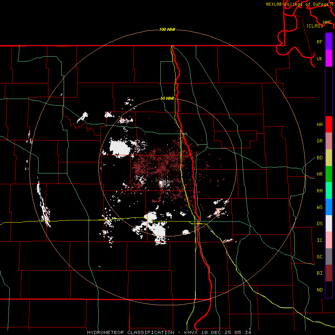Click the HA legend label

(x=319, y=124)
